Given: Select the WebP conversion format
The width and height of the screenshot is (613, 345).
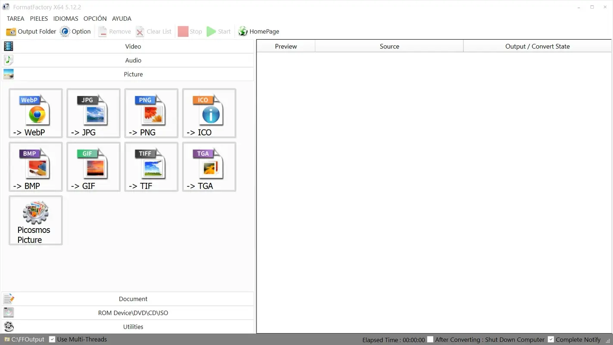Looking at the screenshot, I should point(35,113).
